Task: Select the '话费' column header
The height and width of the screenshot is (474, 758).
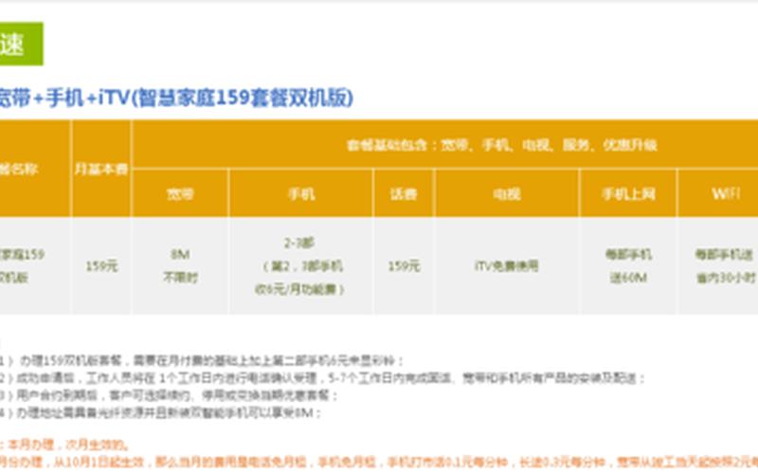Action: pyautogui.click(x=404, y=194)
